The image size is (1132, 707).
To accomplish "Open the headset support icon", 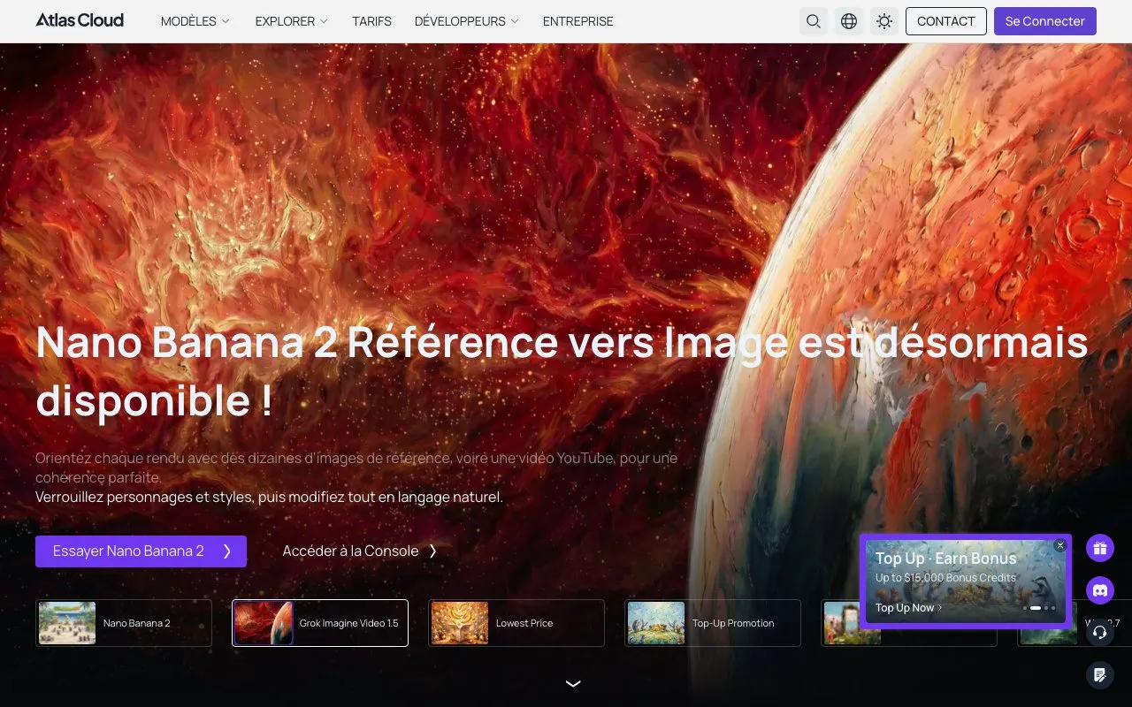I will (x=1100, y=633).
